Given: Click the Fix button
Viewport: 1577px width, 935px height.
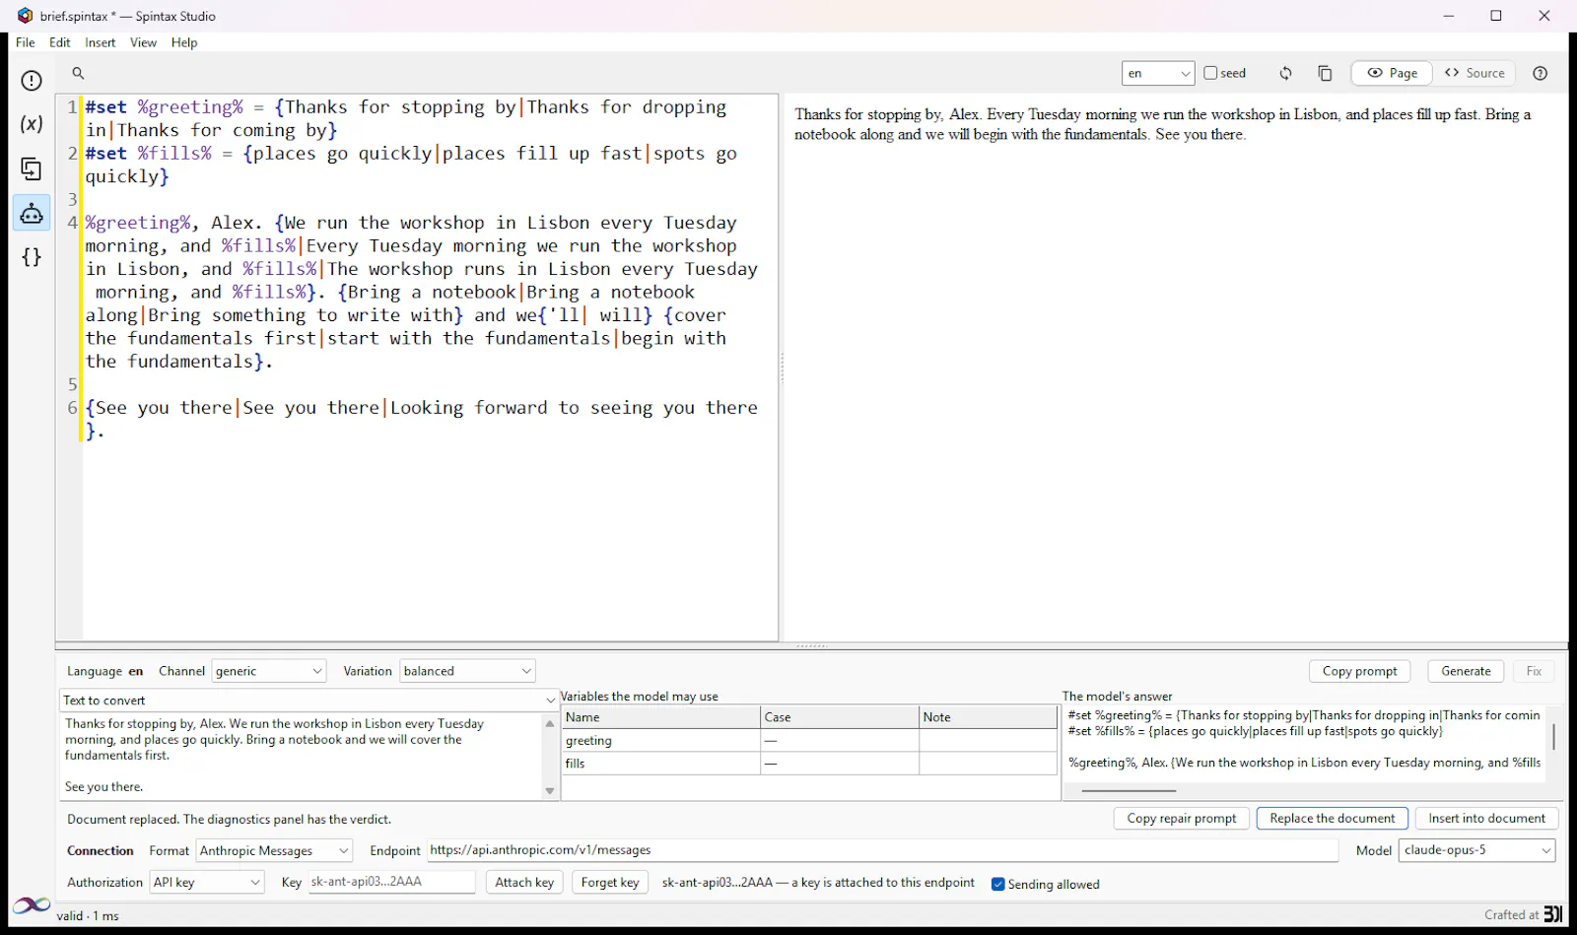Looking at the screenshot, I should (x=1534, y=671).
